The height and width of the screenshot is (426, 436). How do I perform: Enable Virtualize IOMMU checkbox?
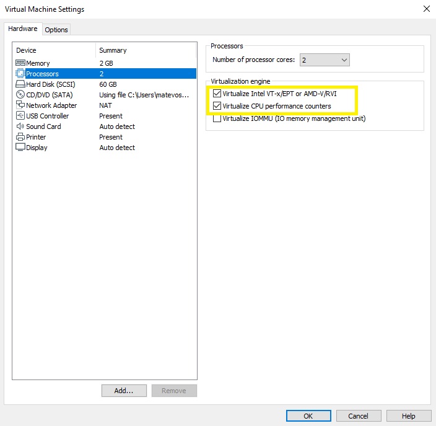point(217,118)
